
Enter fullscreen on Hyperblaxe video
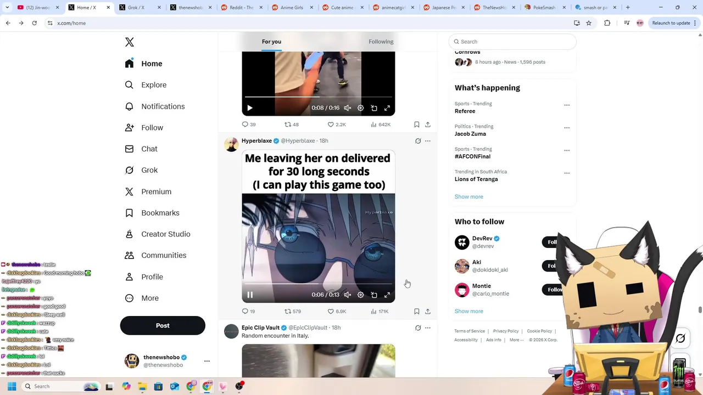(x=387, y=295)
